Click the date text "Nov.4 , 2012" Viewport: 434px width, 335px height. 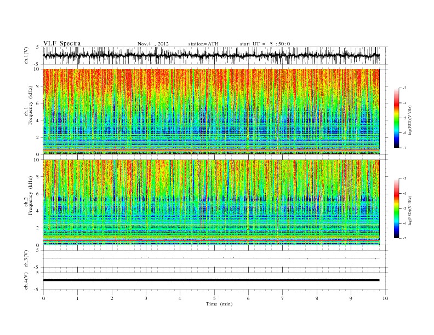click(153, 44)
